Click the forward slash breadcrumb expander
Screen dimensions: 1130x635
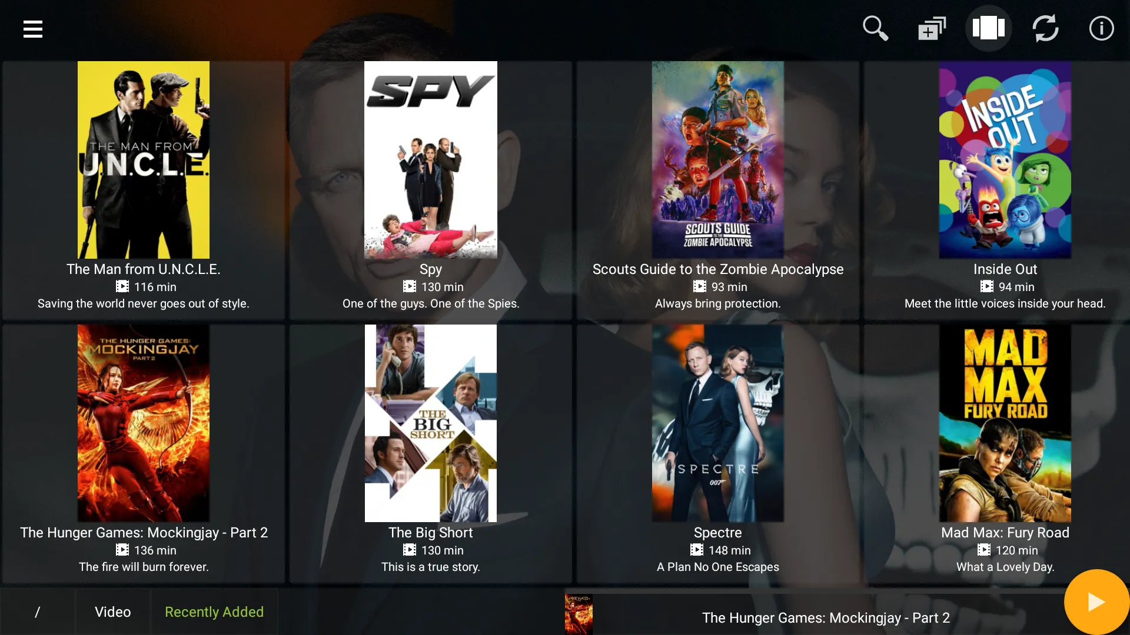click(x=36, y=611)
